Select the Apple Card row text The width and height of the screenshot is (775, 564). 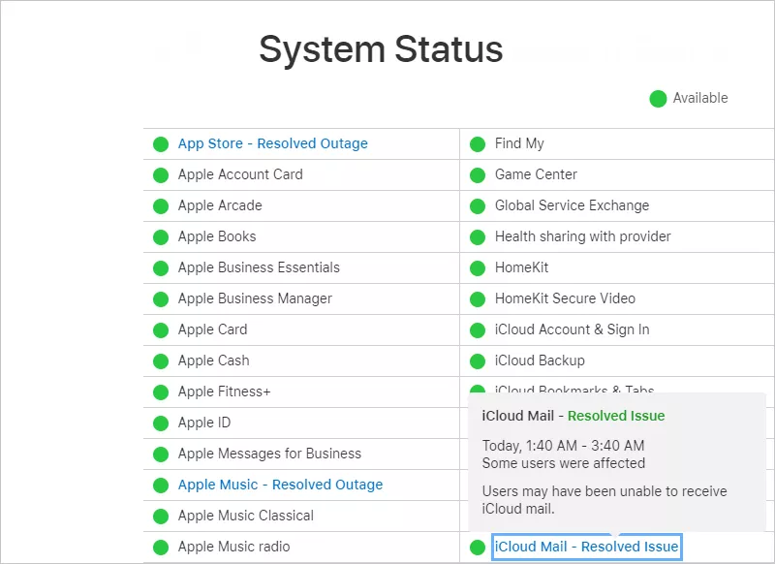point(212,329)
